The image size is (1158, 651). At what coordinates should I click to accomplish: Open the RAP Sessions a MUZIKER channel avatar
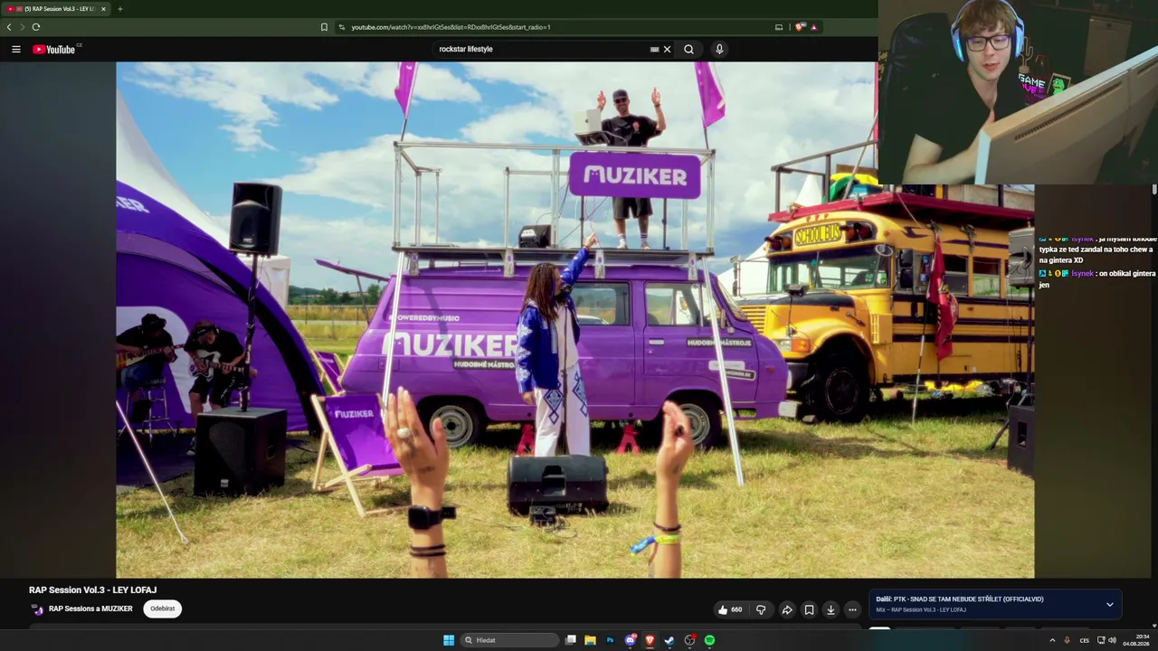37,609
